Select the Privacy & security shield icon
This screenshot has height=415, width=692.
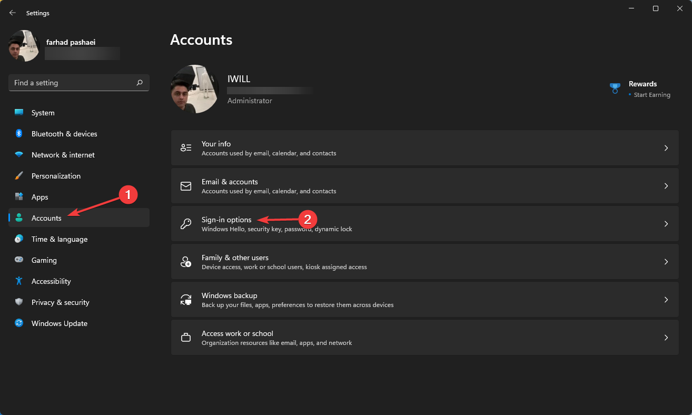pos(18,302)
